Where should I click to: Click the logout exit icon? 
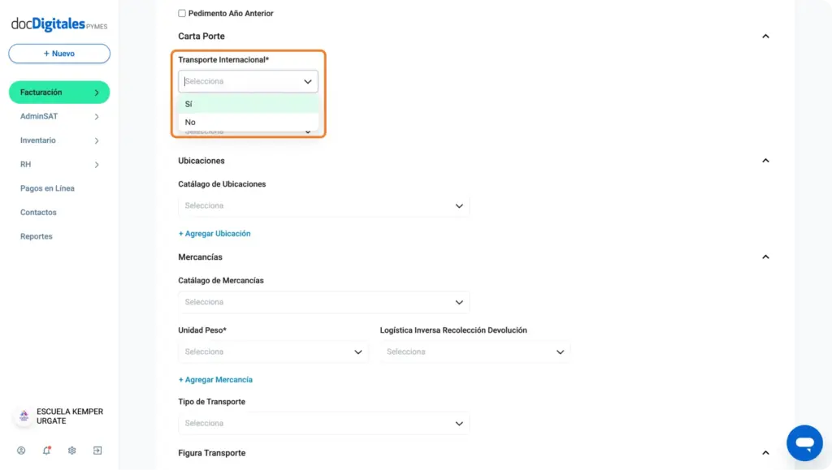[x=97, y=451]
